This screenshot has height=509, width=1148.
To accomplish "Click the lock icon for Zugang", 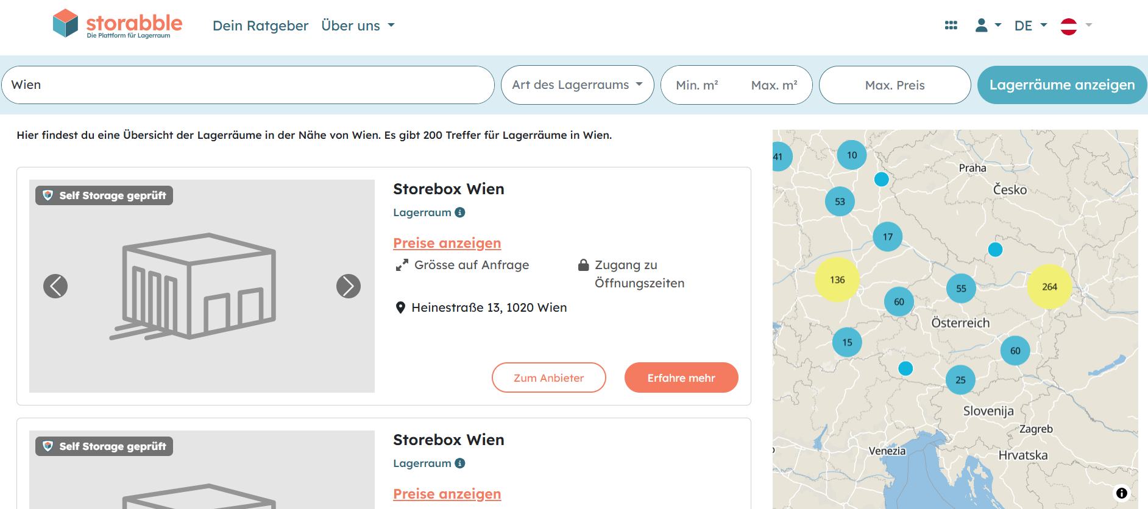I will tap(583, 265).
